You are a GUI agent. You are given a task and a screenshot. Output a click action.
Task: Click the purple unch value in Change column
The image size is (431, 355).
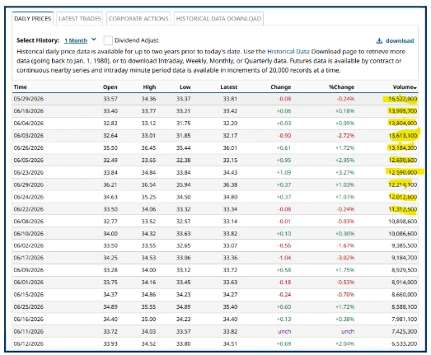pyautogui.click(x=284, y=331)
